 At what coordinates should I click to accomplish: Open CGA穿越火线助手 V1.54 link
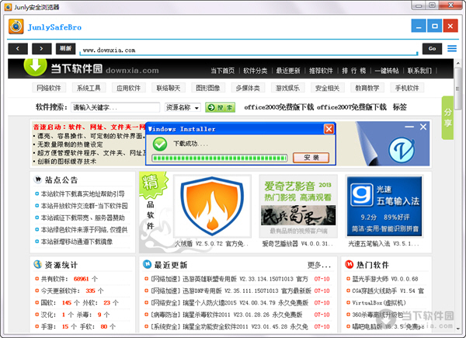tap(388, 291)
